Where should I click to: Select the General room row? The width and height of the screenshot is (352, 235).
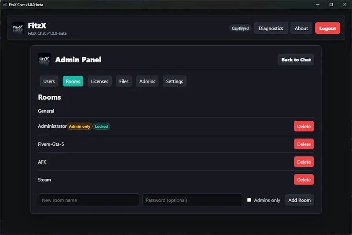[176, 111]
